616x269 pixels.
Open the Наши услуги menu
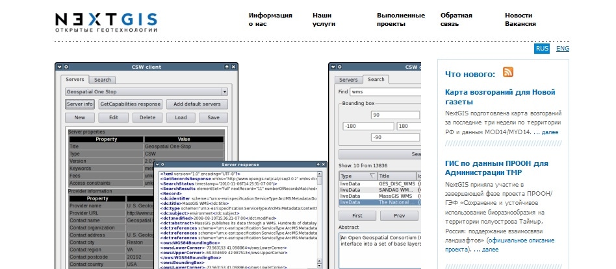pyautogui.click(x=324, y=19)
